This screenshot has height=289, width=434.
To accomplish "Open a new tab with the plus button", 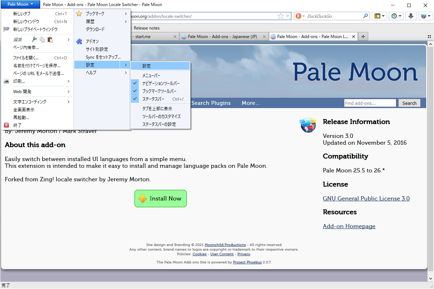I will 363,37.
